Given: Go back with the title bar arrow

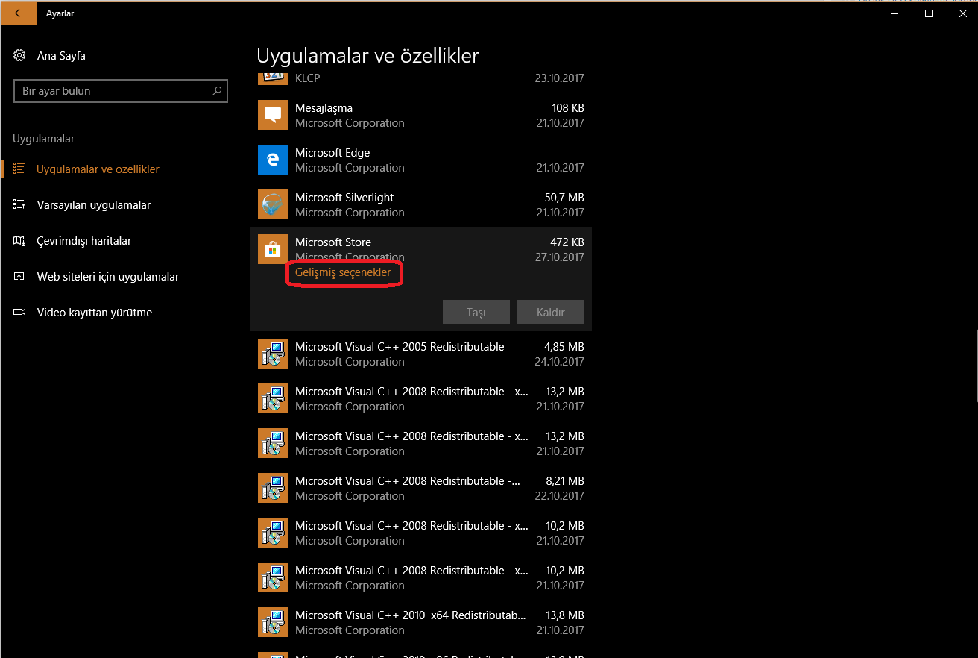Looking at the screenshot, I should (x=19, y=13).
